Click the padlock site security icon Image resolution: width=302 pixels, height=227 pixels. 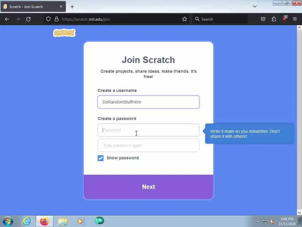(56, 19)
